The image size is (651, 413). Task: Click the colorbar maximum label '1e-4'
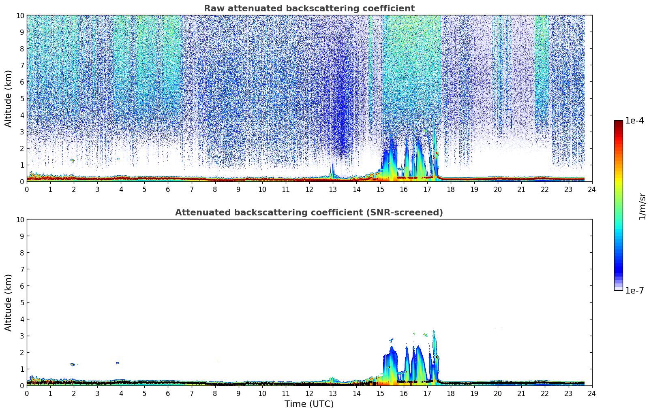(x=634, y=121)
